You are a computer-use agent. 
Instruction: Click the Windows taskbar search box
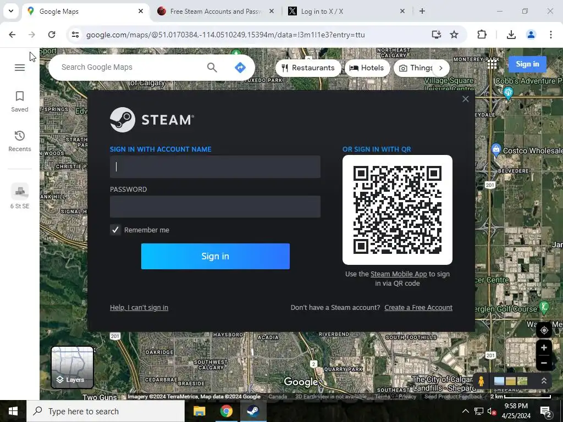click(106, 411)
